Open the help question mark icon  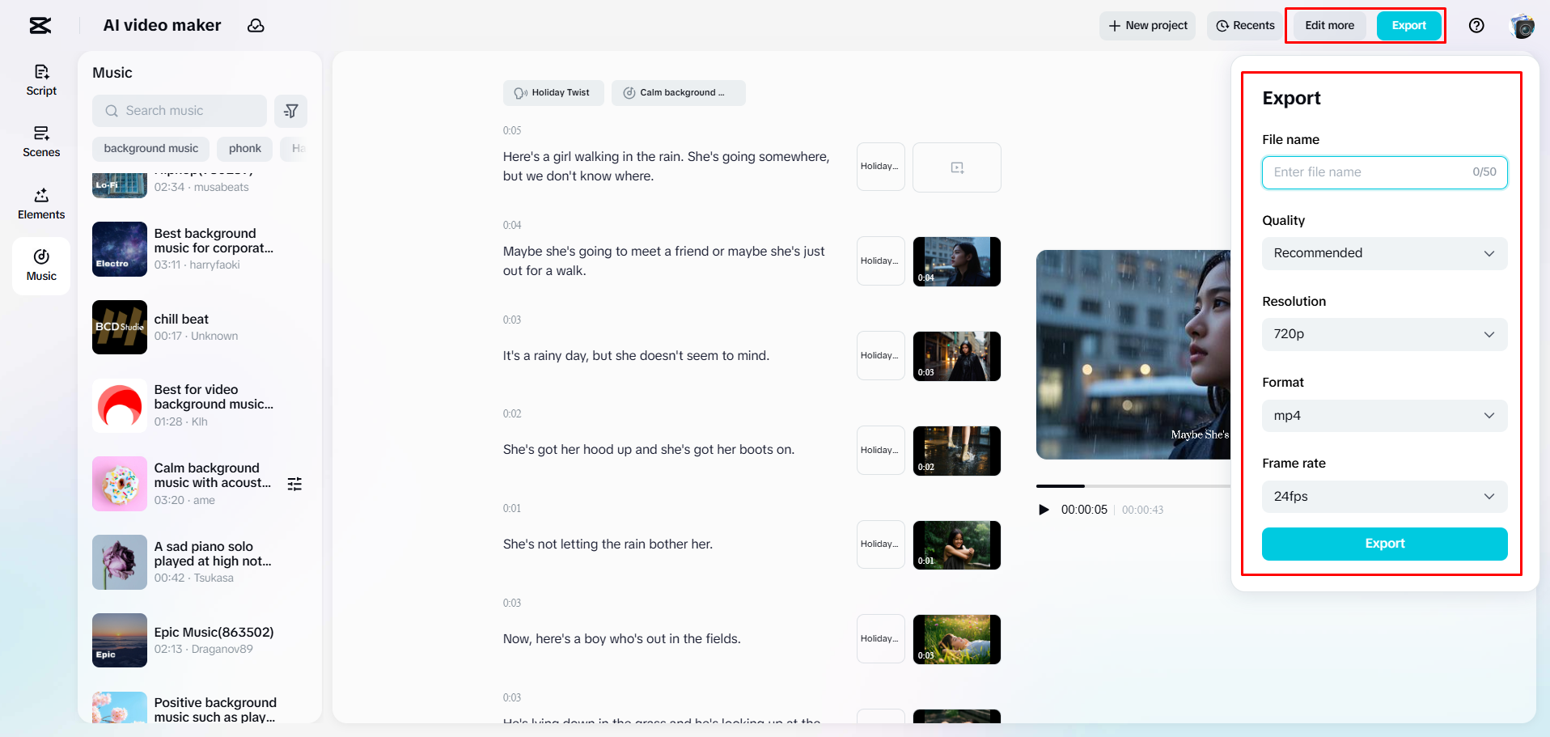pos(1476,25)
